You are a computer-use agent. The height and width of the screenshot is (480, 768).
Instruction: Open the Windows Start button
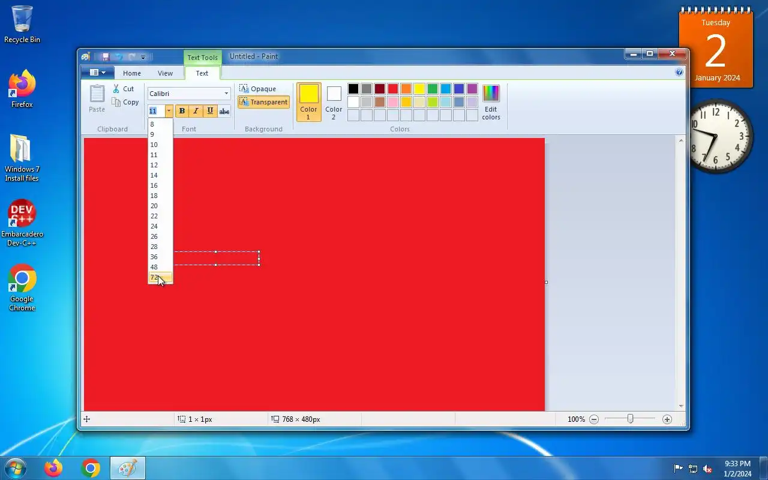pos(16,468)
